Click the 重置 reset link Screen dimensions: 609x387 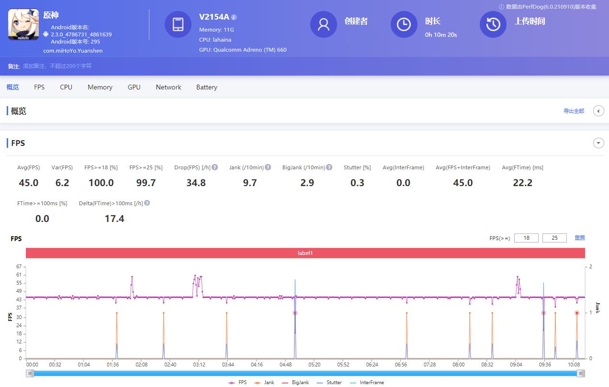(x=580, y=237)
